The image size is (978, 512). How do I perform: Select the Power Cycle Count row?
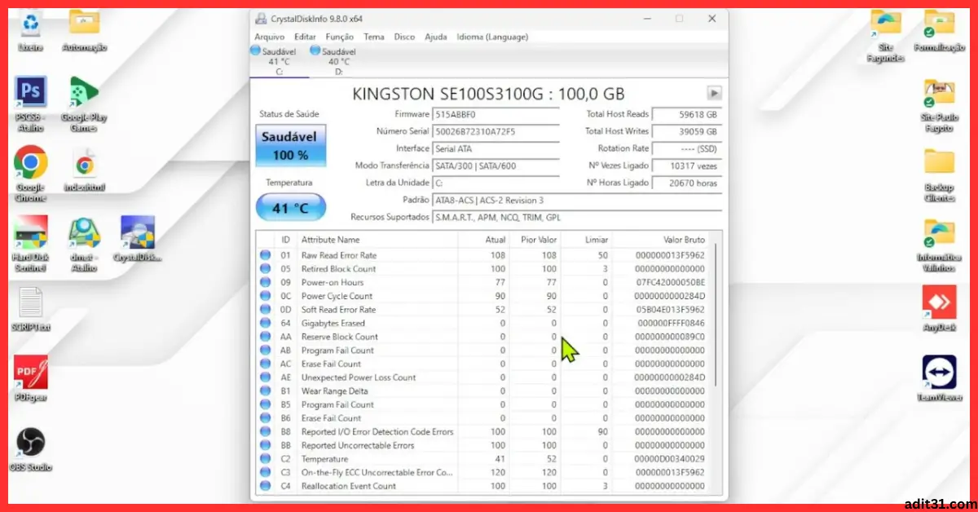(x=484, y=296)
